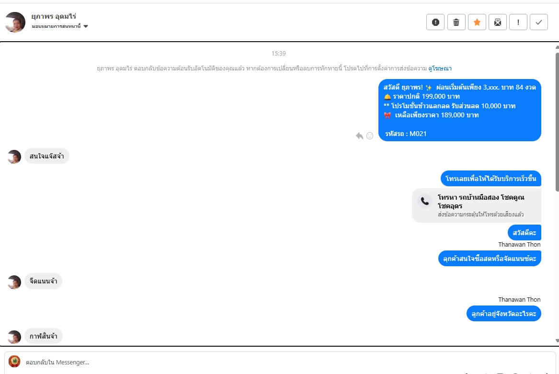The image size is (559, 374).
Task: Toggle the orange star follow-up marker
Action: (477, 22)
